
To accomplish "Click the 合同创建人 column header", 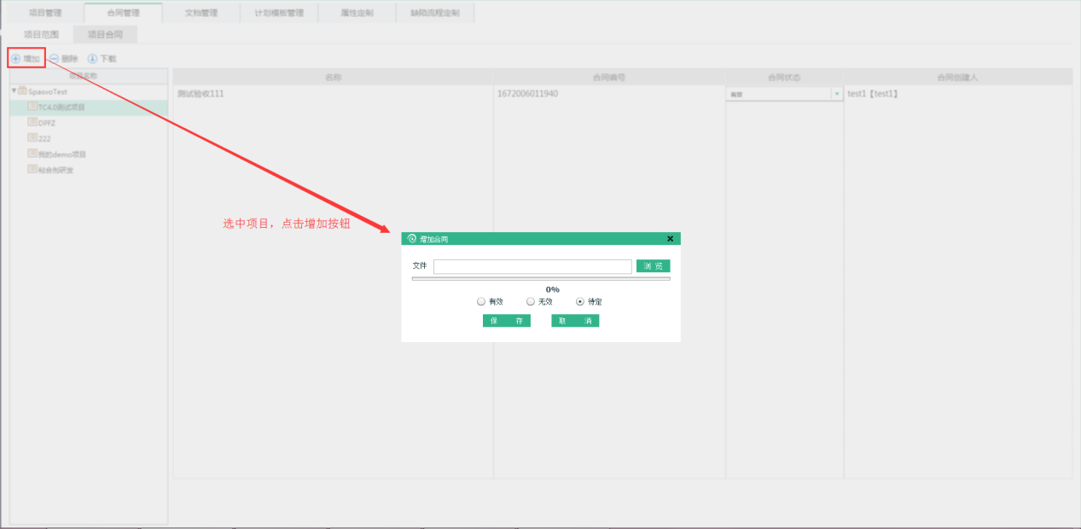I will click(957, 77).
